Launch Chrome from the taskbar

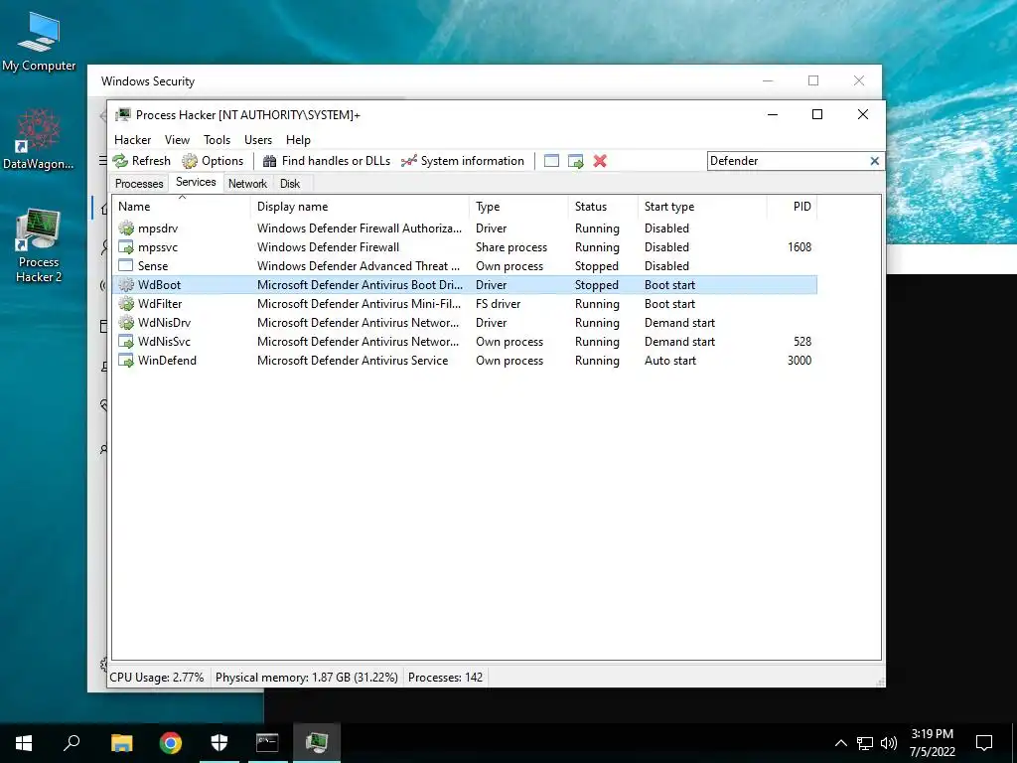(x=171, y=743)
